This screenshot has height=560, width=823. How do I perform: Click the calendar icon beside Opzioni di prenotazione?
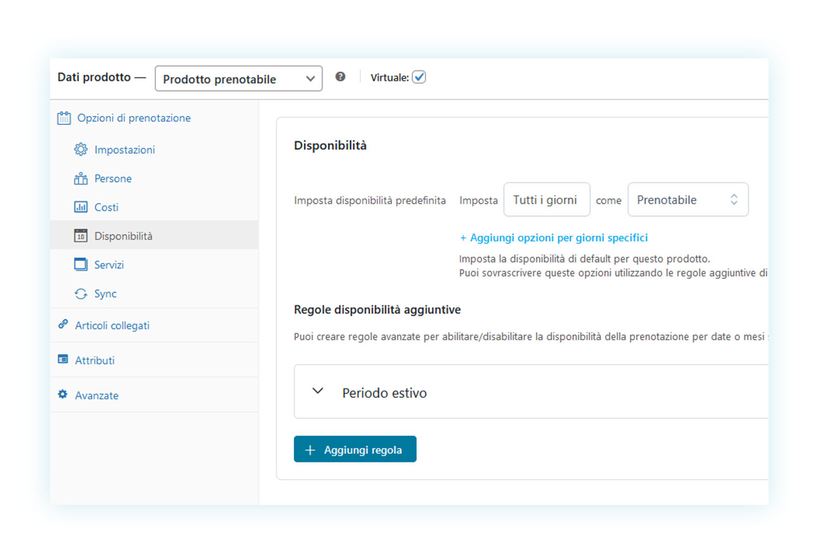tap(63, 118)
